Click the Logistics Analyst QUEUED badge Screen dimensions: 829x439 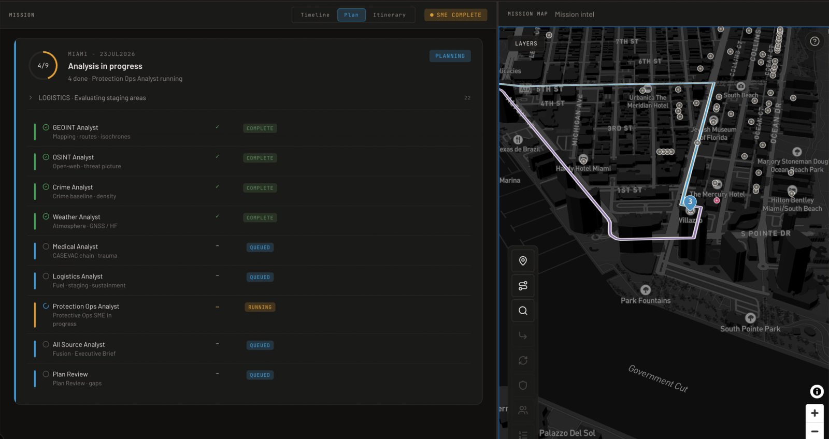tap(260, 277)
